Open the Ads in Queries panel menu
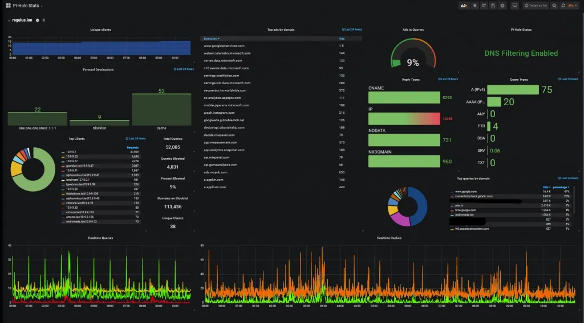Screen dimensions: 584x323 pos(413,30)
